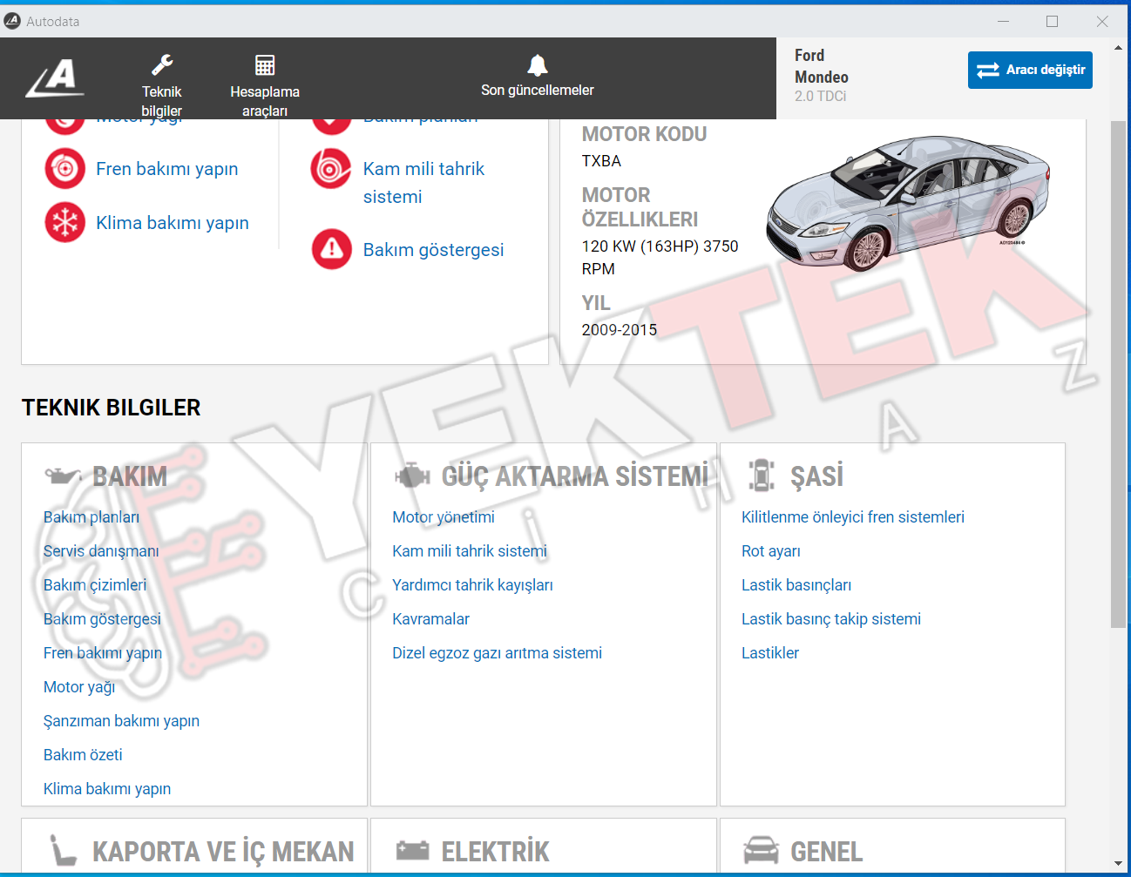Open Bakım çizimleri link
Viewport: 1131px width, 877px height.
[x=95, y=585]
